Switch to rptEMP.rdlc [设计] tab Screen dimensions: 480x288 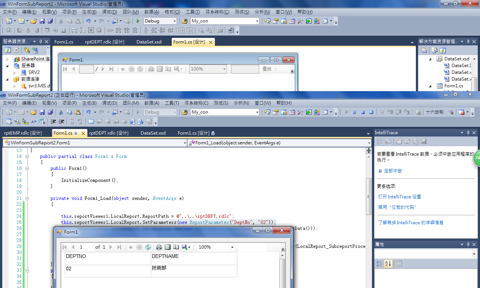click(23, 133)
